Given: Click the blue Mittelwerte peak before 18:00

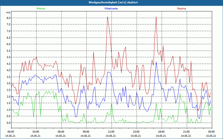Looking at the screenshot, I should [x=156, y=62].
